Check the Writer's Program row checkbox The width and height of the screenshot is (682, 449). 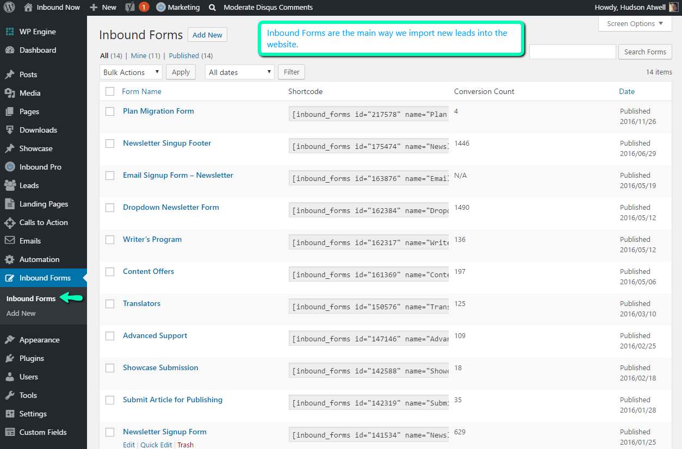110,240
